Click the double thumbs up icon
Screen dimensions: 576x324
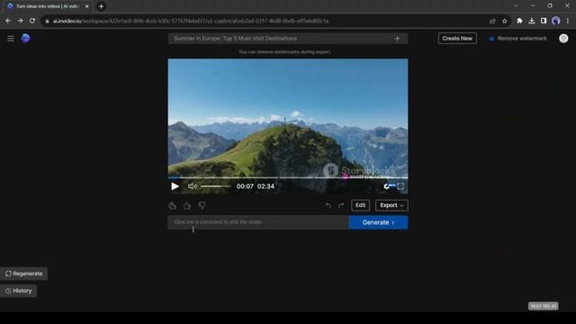[172, 206]
